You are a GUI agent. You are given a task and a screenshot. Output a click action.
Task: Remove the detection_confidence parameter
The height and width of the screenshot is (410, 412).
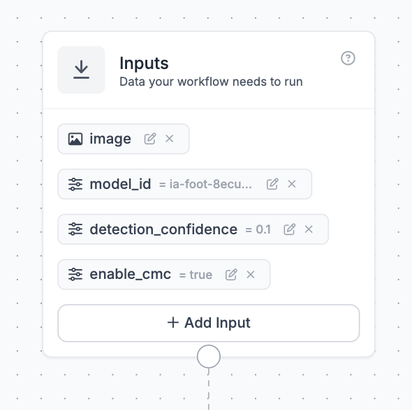(x=309, y=229)
